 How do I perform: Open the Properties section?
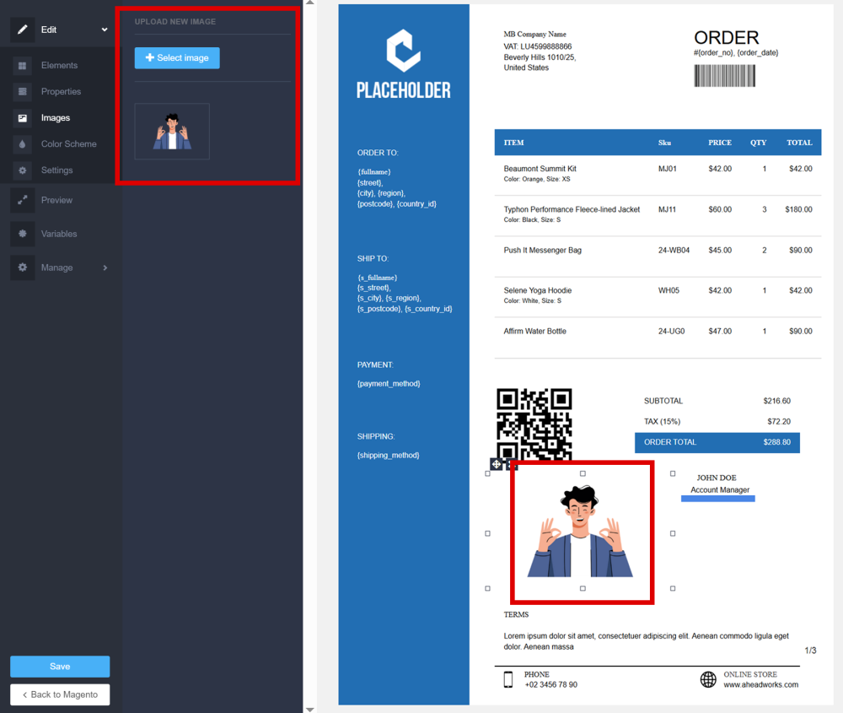(x=61, y=91)
